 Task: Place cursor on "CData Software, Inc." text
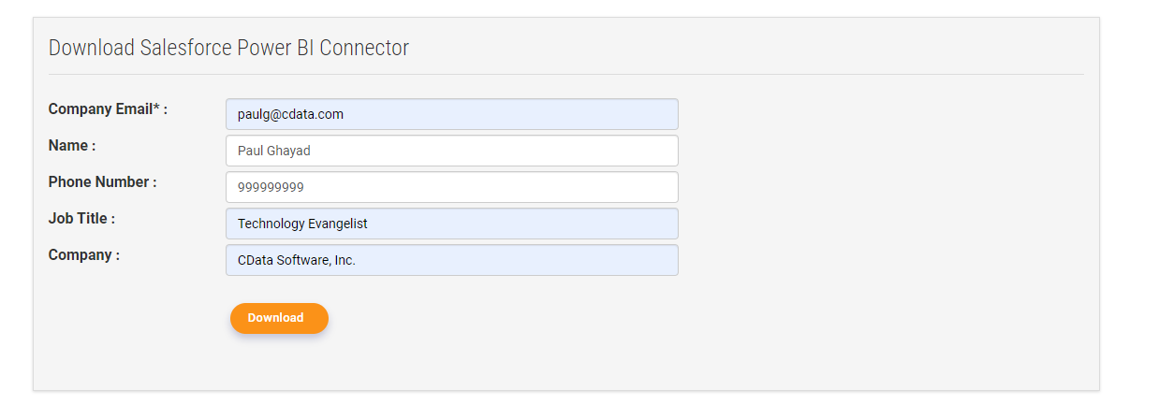pyautogui.click(x=297, y=260)
